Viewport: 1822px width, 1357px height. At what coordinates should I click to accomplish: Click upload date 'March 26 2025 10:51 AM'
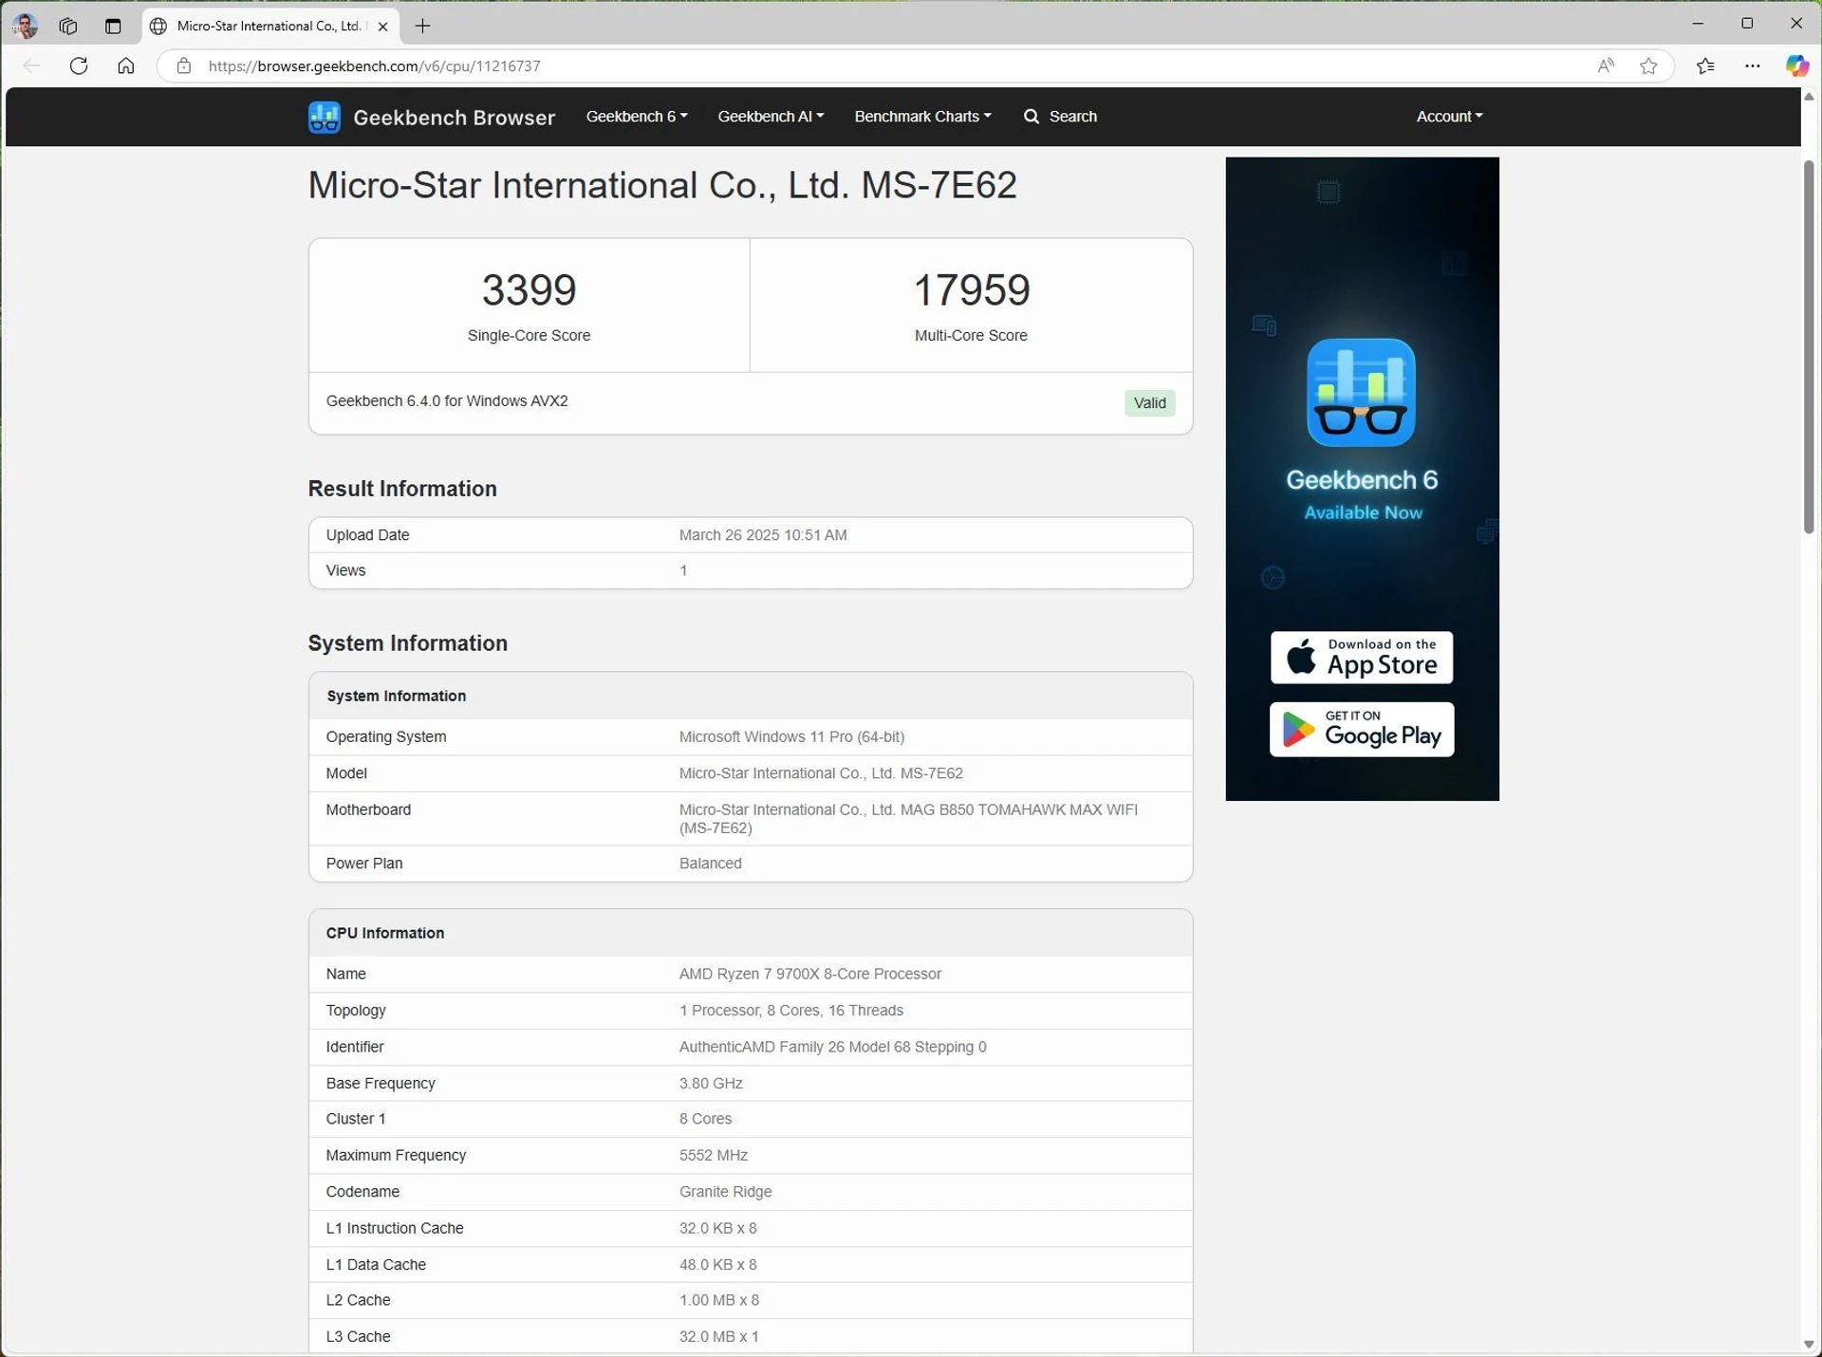(x=763, y=535)
